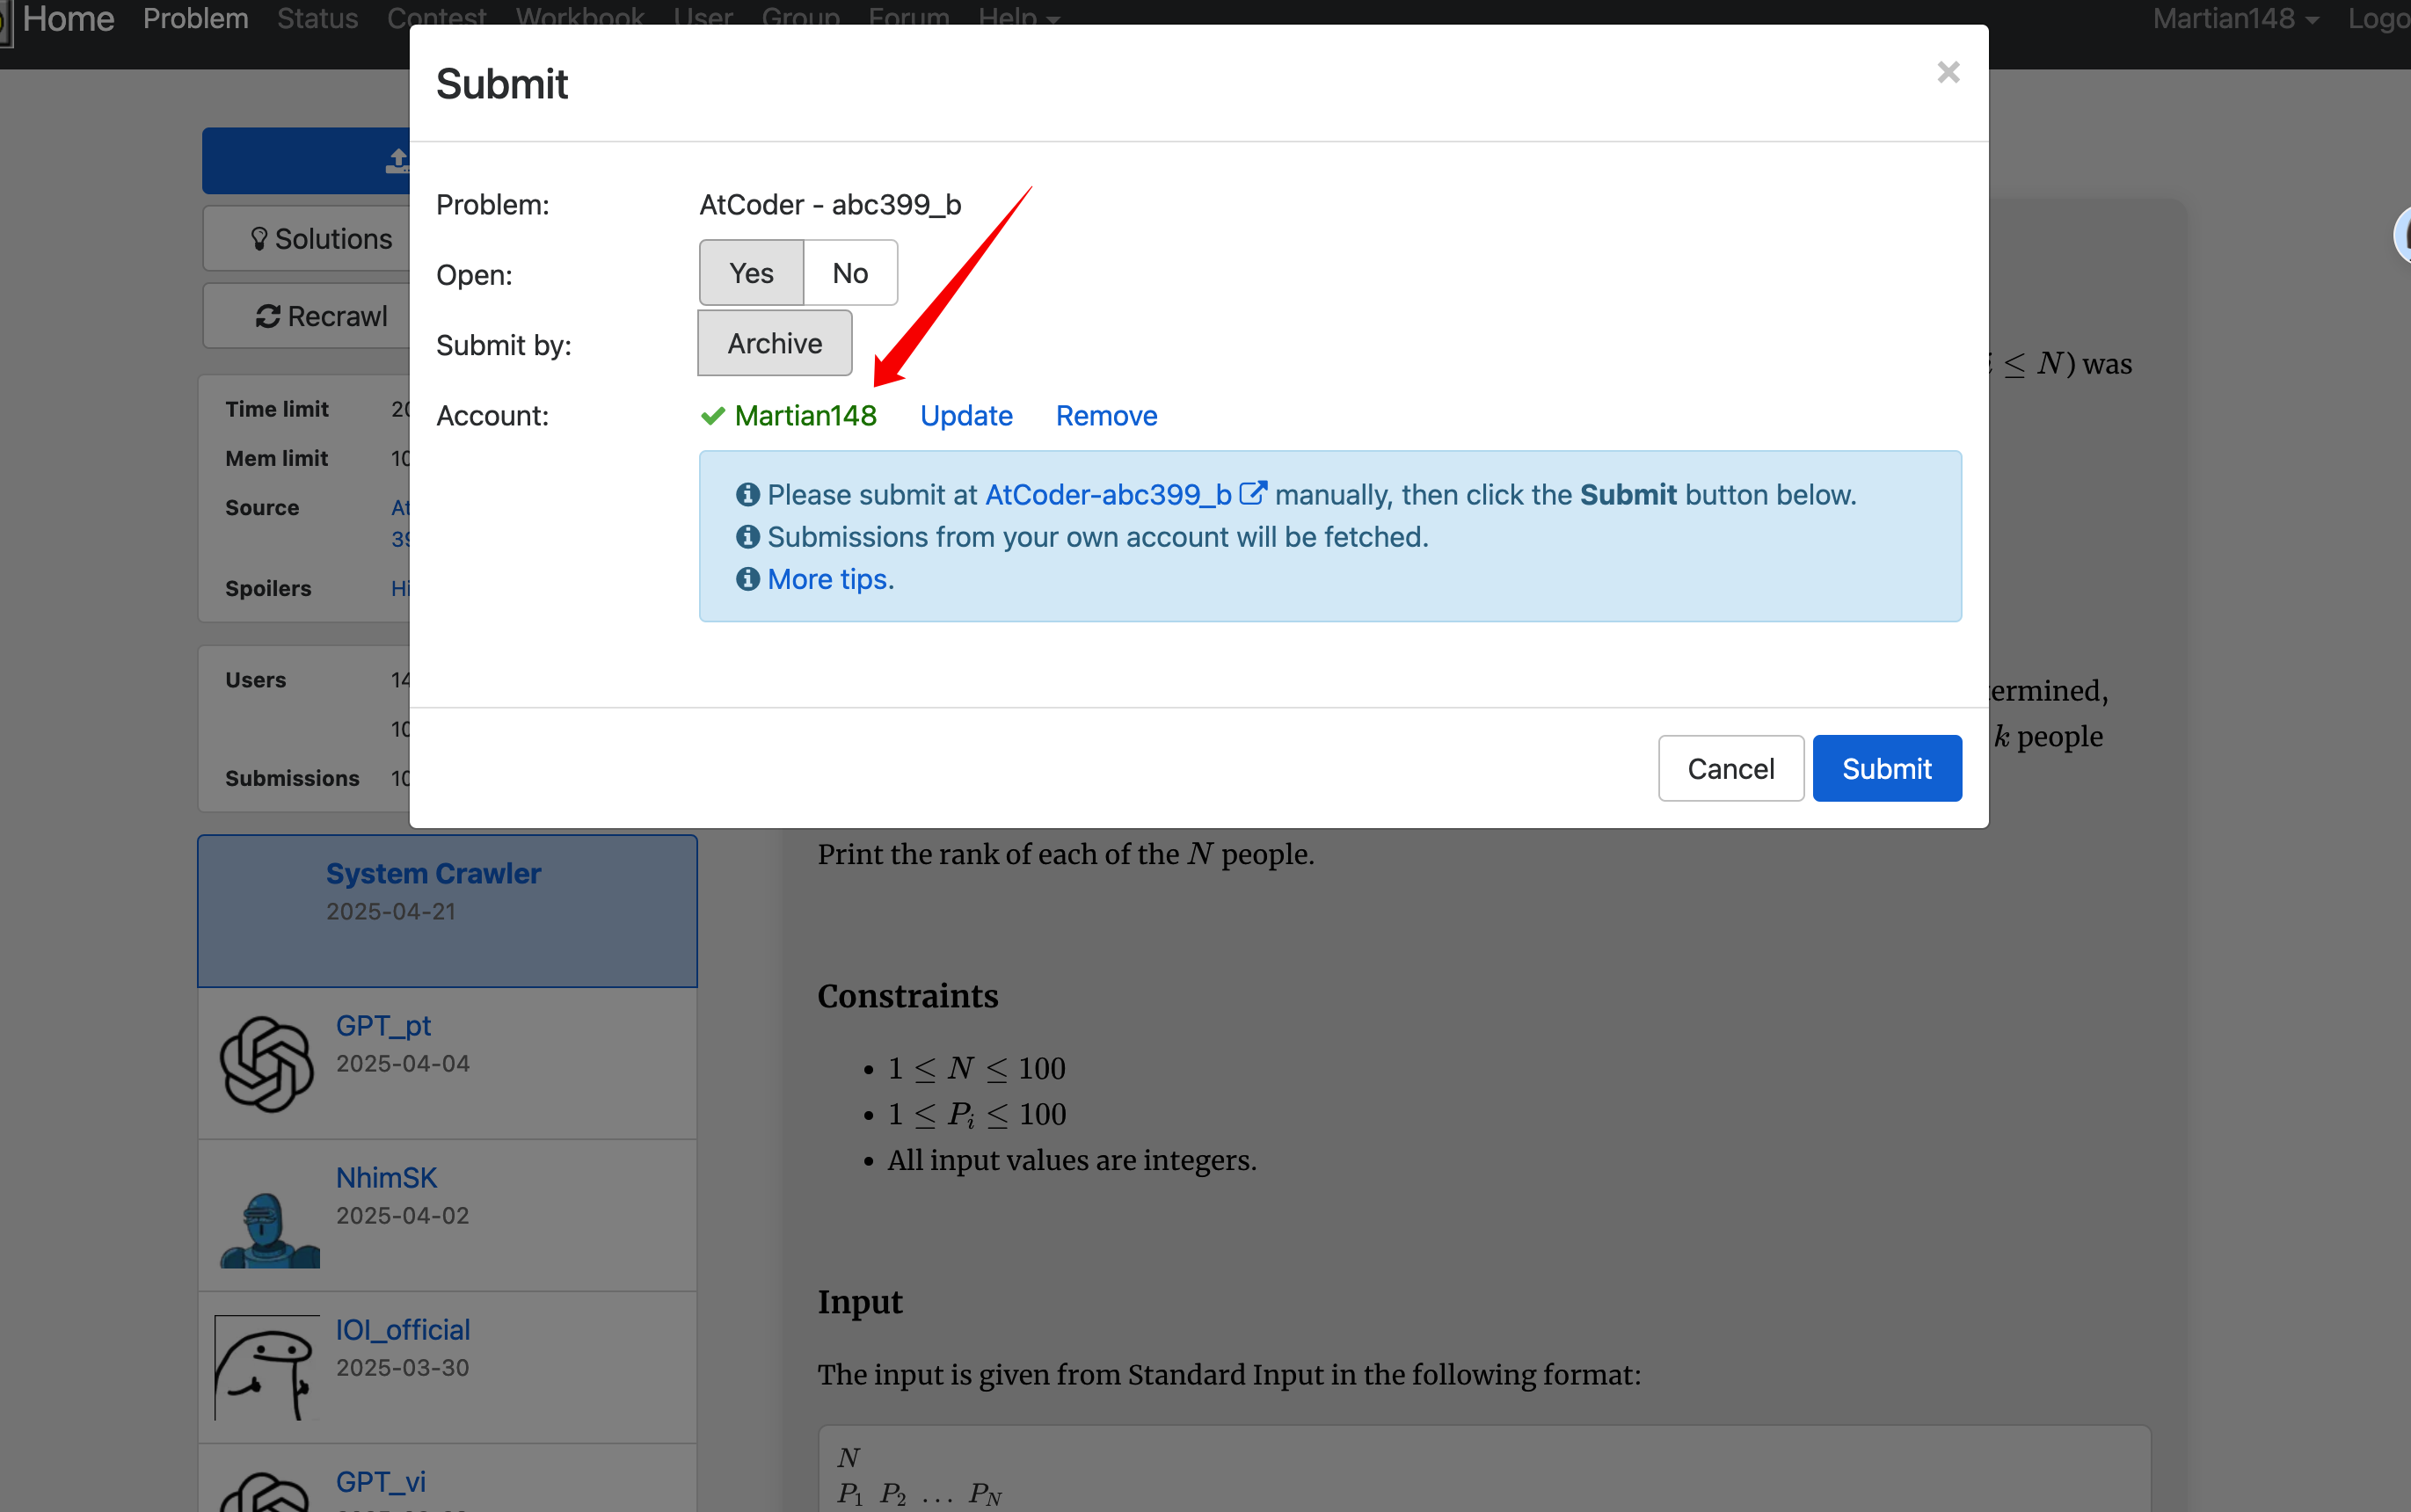Select No for the Open option

850,273
